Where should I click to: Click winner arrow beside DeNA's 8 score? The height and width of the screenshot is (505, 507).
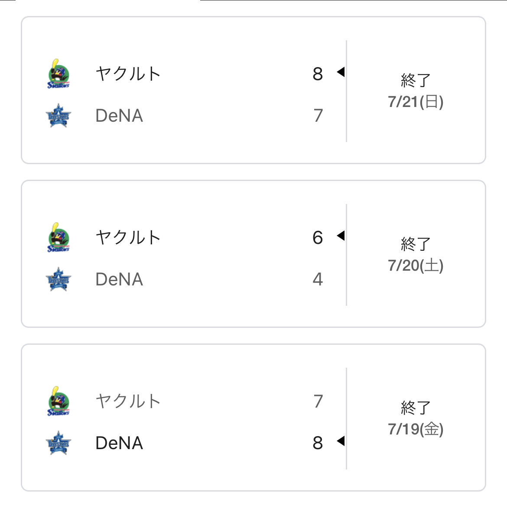point(341,441)
